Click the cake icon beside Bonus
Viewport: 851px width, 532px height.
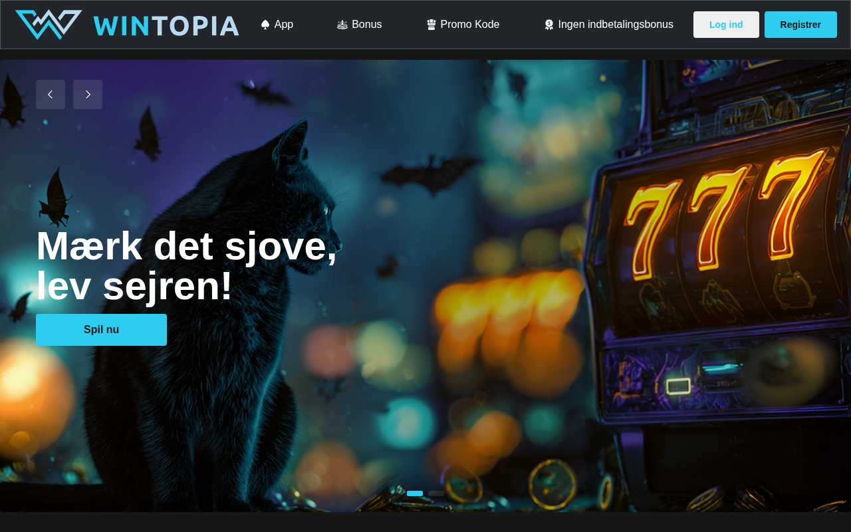342,25
